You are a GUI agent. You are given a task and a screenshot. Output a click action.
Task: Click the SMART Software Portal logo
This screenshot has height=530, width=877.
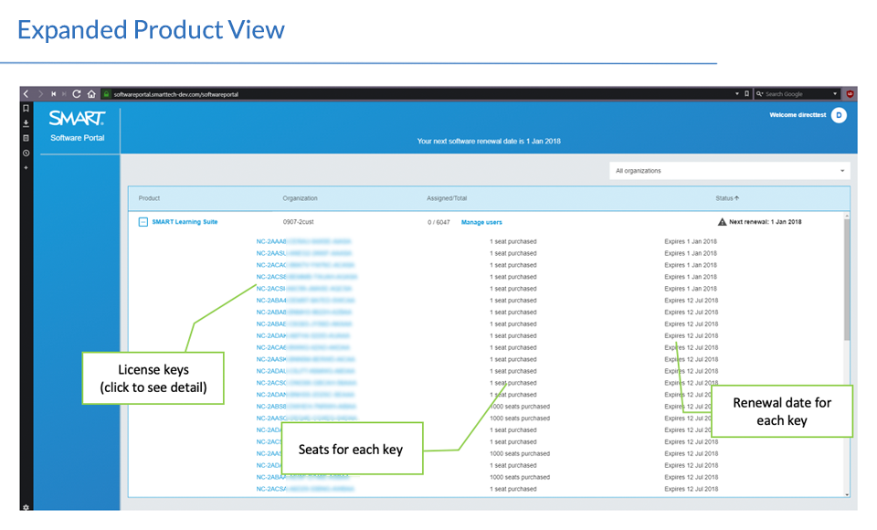77,125
